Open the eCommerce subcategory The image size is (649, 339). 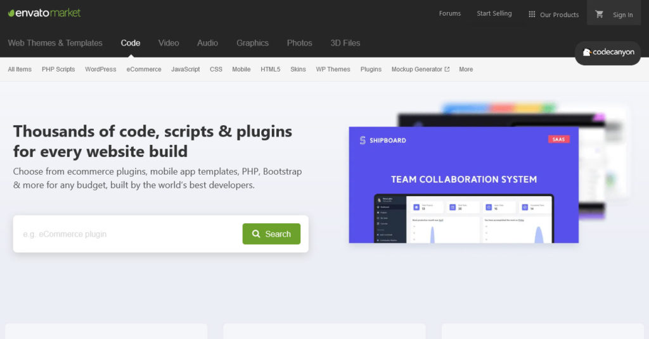click(x=144, y=70)
